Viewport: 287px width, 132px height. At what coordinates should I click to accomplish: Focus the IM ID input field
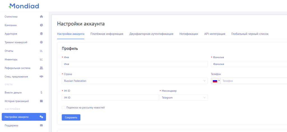(x=110, y=98)
